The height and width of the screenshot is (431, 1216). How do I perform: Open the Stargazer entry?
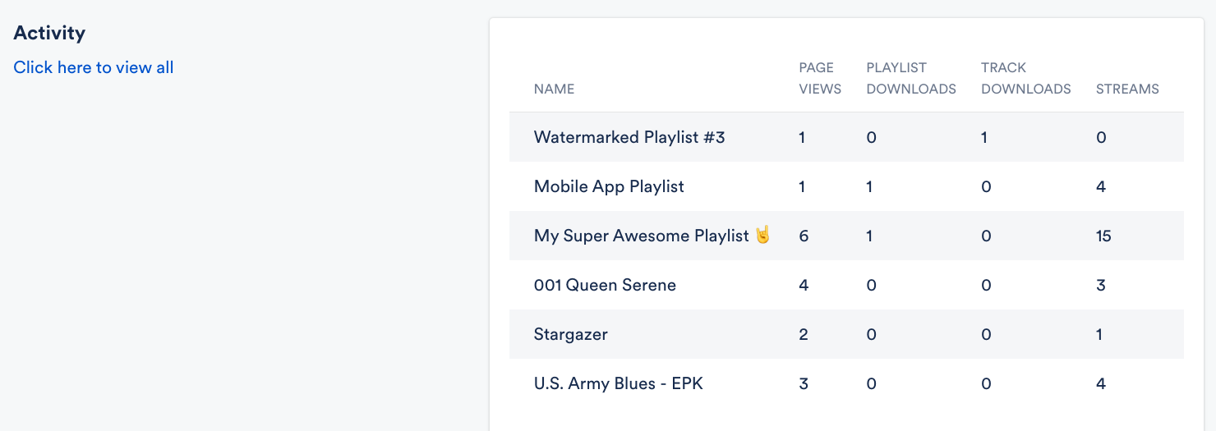tap(571, 334)
